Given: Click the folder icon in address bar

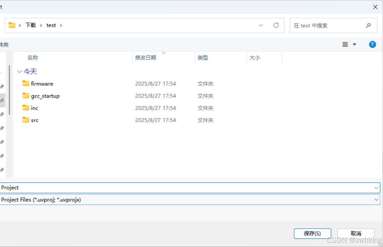Looking at the screenshot, I should coord(12,25).
